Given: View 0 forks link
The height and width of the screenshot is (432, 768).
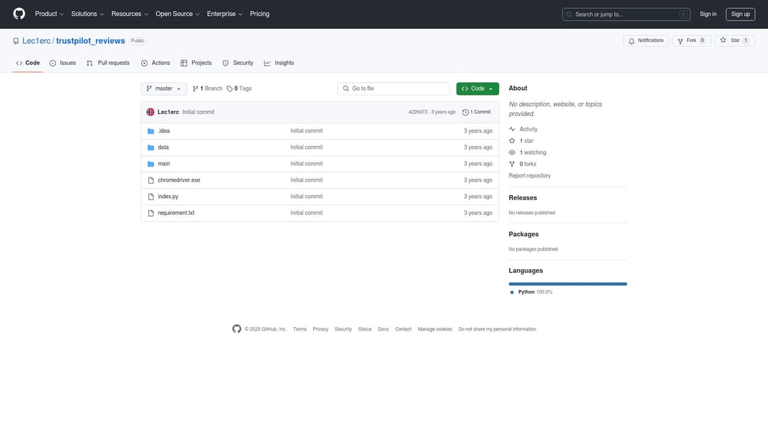Looking at the screenshot, I should pyautogui.click(x=523, y=164).
